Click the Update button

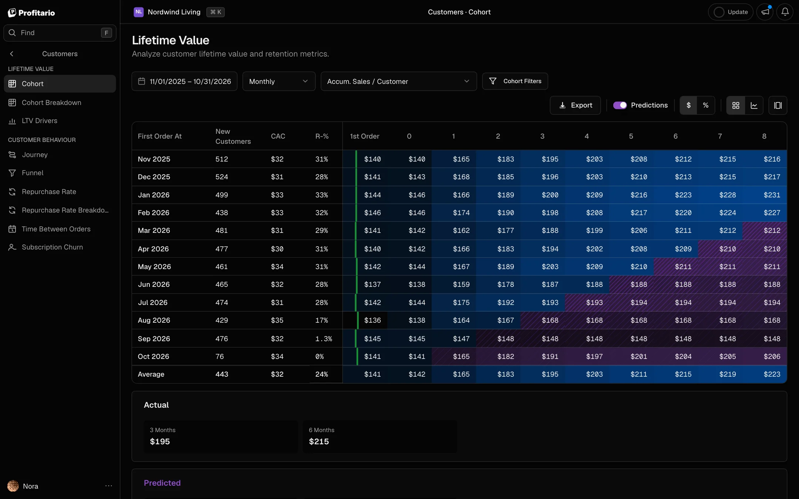pyautogui.click(x=731, y=12)
